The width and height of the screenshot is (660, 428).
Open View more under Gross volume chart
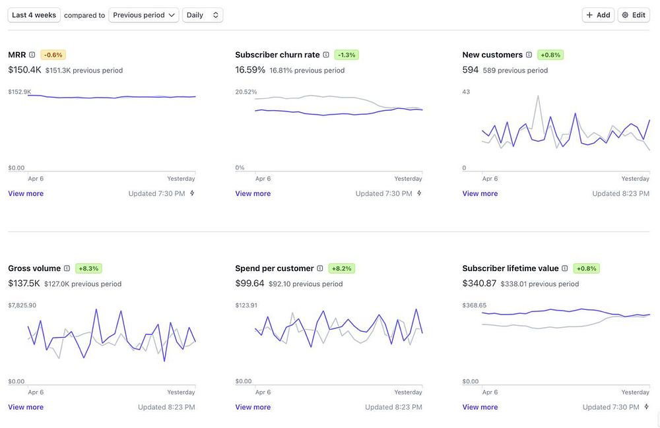[26, 407]
